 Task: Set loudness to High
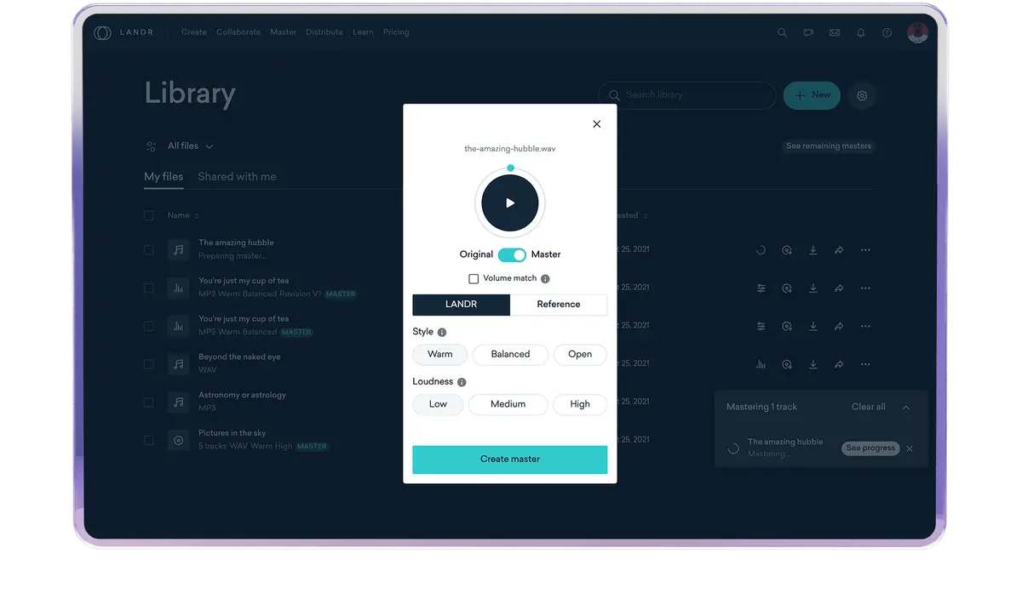click(580, 405)
